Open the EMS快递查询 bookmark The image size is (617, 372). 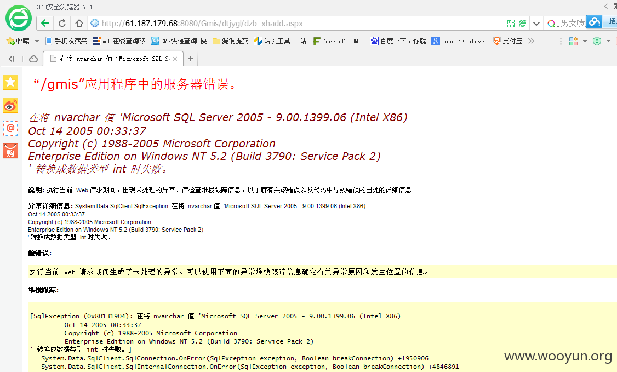coord(179,41)
